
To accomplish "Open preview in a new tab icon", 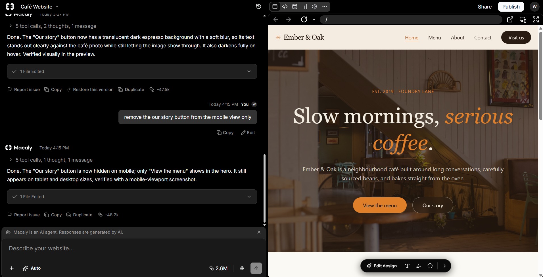I will click(x=510, y=19).
